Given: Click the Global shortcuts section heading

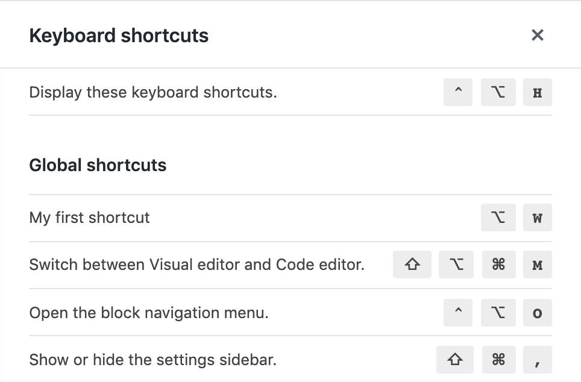Looking at the screenshot, I should (x=98, y=165).
